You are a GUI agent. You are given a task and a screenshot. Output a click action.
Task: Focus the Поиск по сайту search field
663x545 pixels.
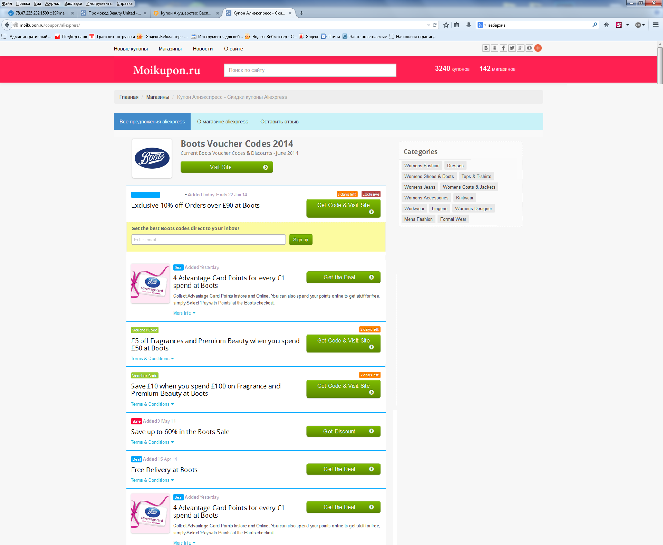click(310, 70)
